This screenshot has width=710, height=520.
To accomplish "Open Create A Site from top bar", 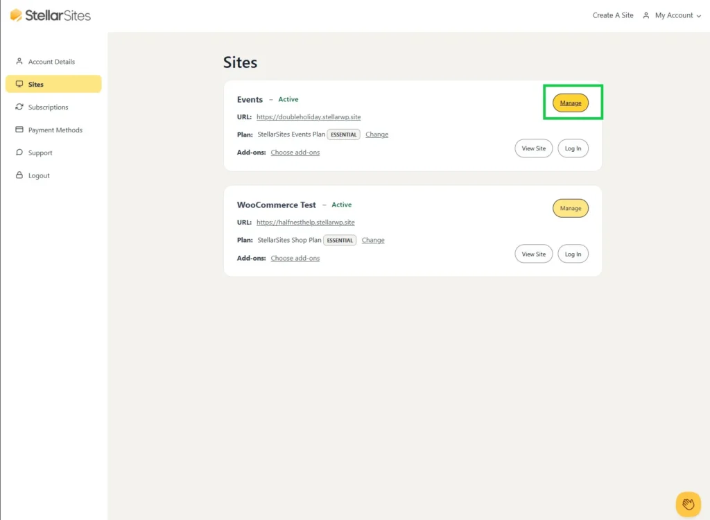I will coord(612,15).
